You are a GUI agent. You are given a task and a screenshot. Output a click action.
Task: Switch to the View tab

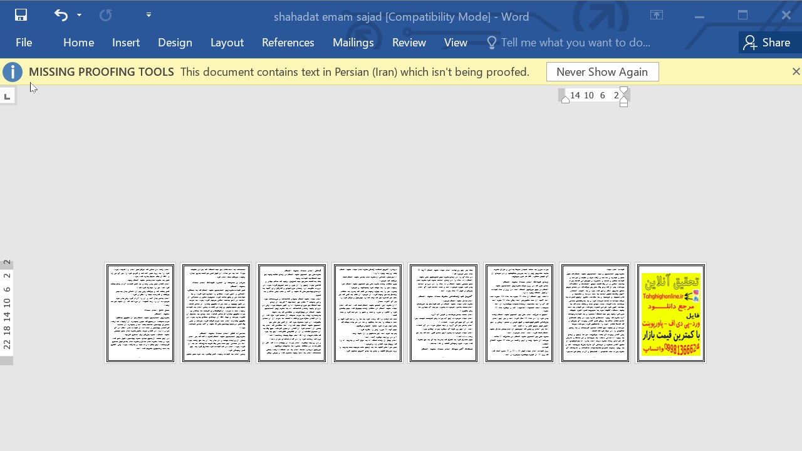click(456, 43)
